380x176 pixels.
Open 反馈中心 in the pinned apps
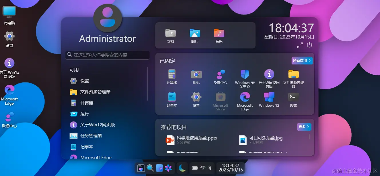[220, 77]
